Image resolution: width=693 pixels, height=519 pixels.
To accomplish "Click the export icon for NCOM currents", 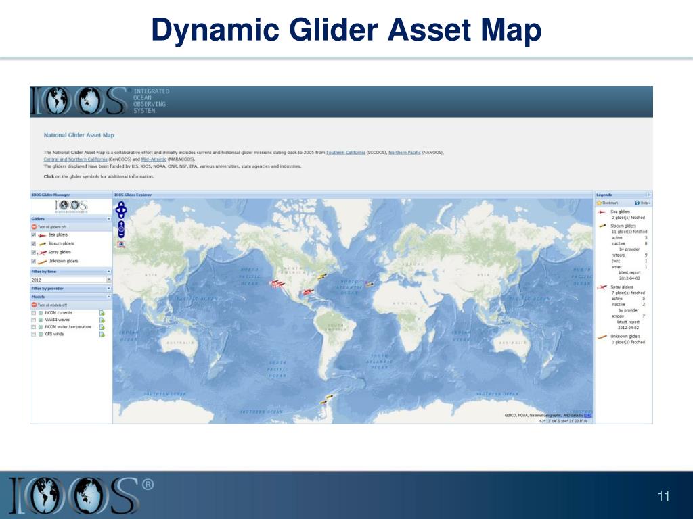I will [102, 313].
